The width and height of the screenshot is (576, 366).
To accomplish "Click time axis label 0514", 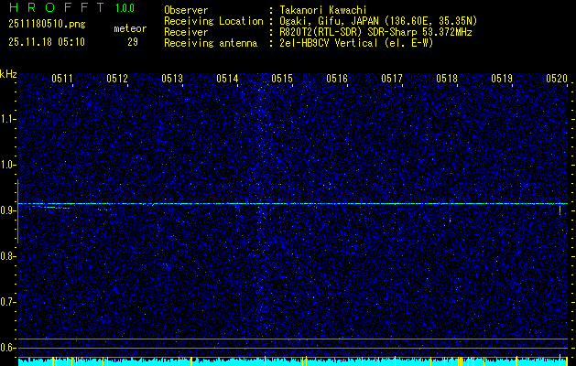I will point(227,78).
